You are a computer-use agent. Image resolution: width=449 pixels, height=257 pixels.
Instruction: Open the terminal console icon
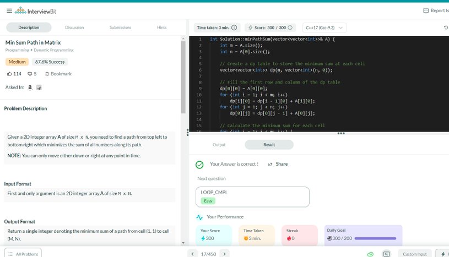(x=387, y=254)
